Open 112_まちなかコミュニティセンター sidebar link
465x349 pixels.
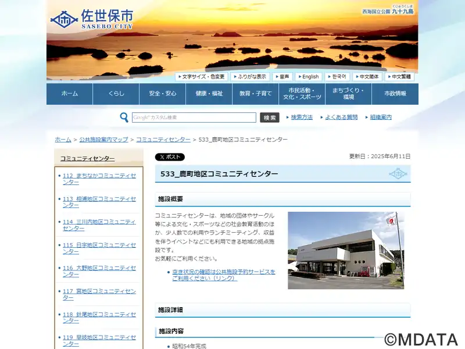coord(99,179)
